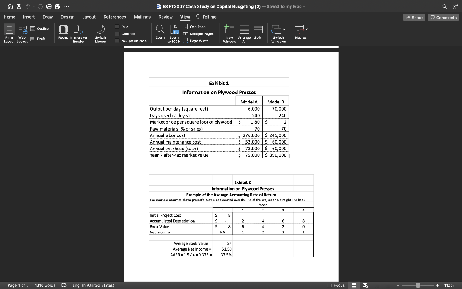This screenshot has width=462, height=289.
Task: Open the Home ribbon tab
Action: [x=9, y=17]
